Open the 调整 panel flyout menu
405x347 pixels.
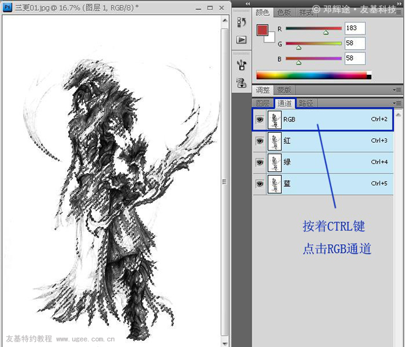point(398,90)
